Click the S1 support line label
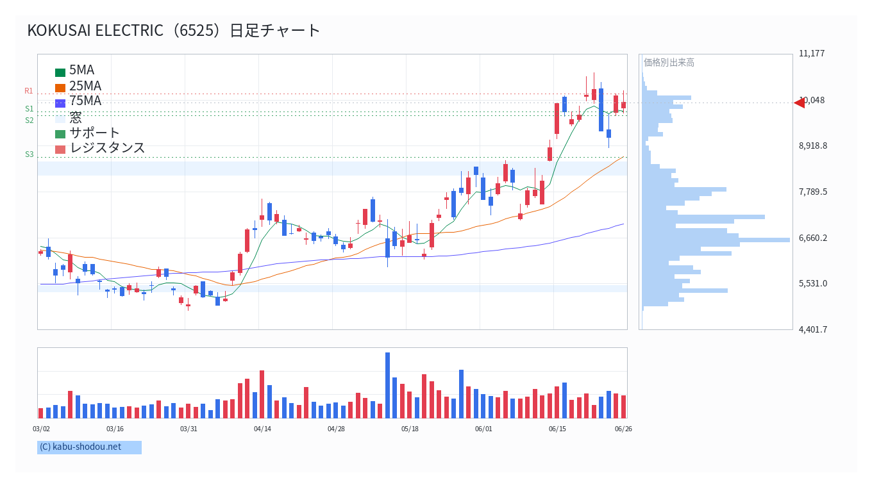Viewport: 872px width, 487px height. [29, 109]
